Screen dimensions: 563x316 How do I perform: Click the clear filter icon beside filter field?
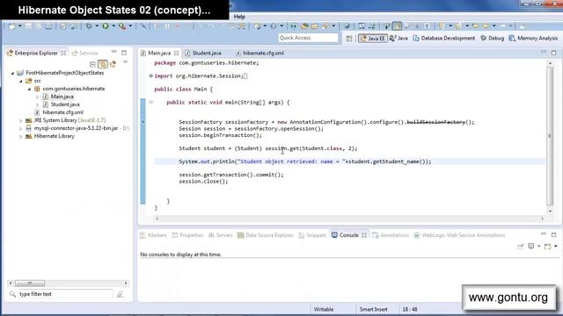(120, 294)
